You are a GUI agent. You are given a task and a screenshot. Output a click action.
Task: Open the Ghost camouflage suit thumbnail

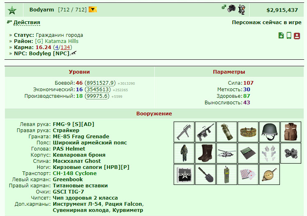[184, 153]
